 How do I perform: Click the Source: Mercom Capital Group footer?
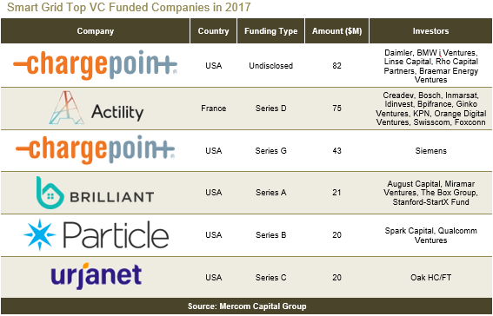pyautogui.click(x=247, y=306)
